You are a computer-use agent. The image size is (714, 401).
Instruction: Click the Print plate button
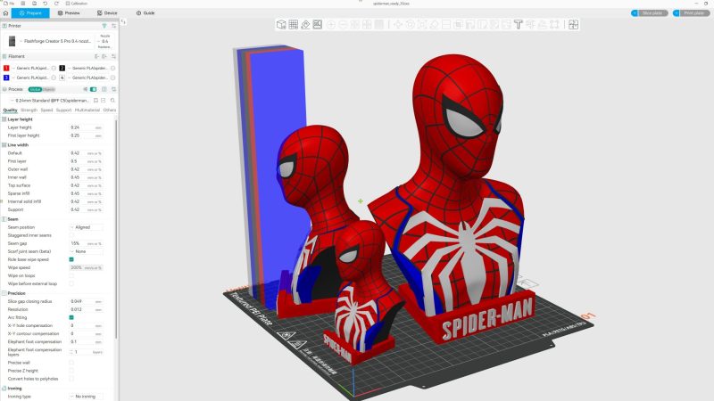pos(694,13)
